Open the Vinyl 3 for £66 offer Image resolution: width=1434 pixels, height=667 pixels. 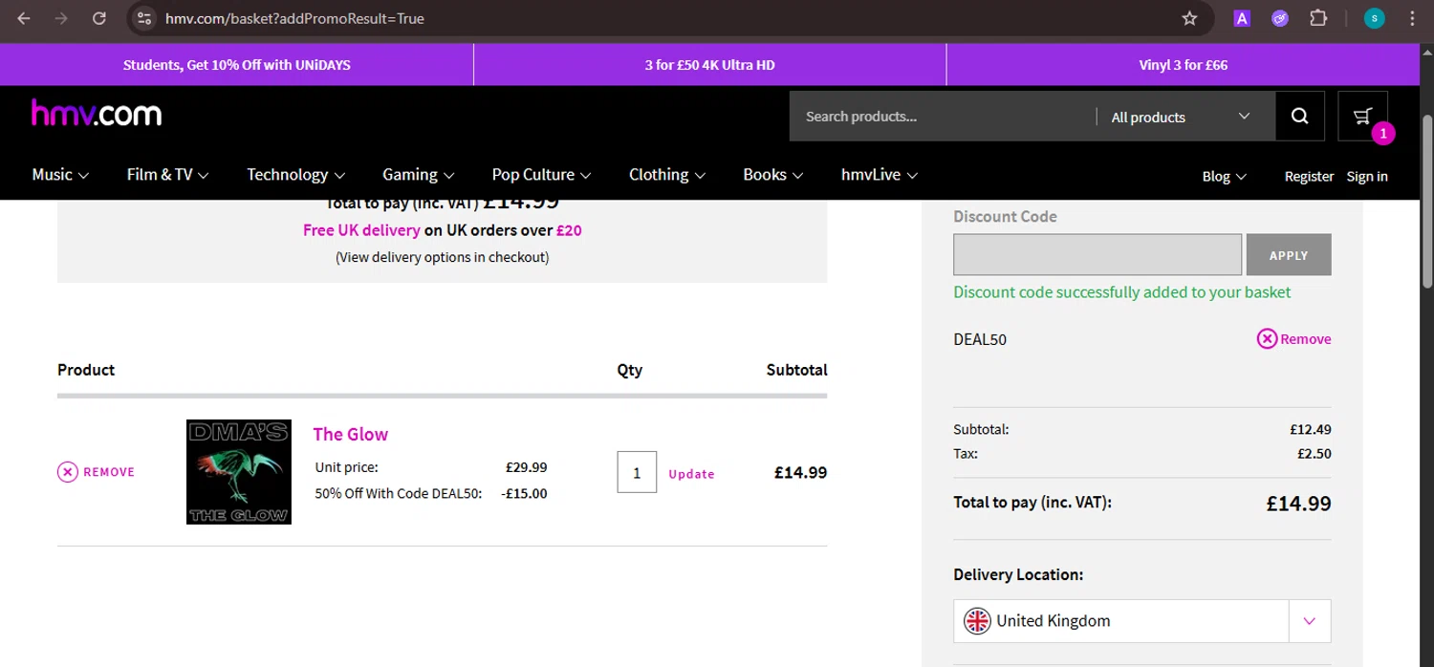coord(1183,65)
